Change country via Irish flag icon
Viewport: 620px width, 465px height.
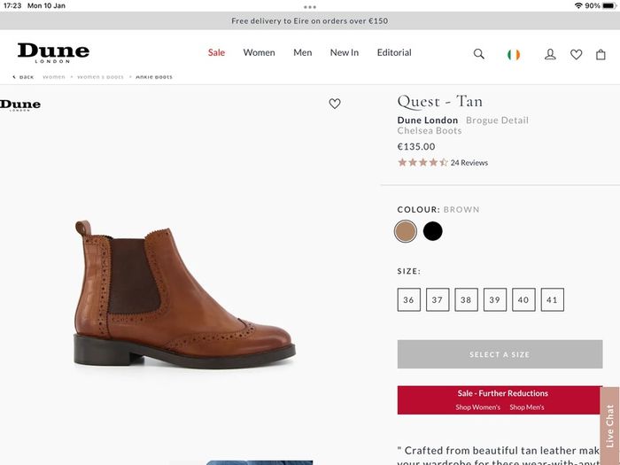[514, 55]
